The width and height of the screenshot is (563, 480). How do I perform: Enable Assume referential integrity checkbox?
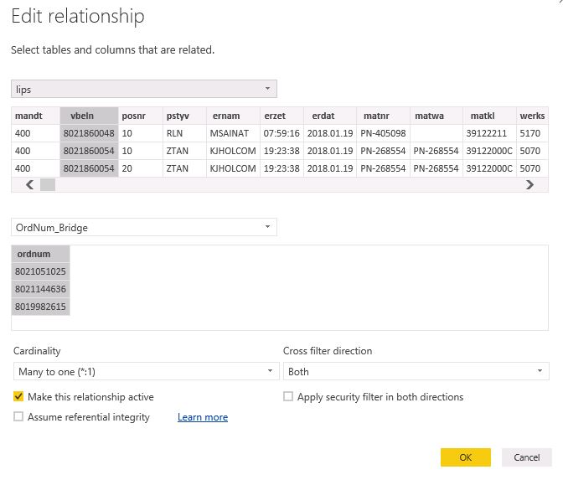click(x=18, y=416)
